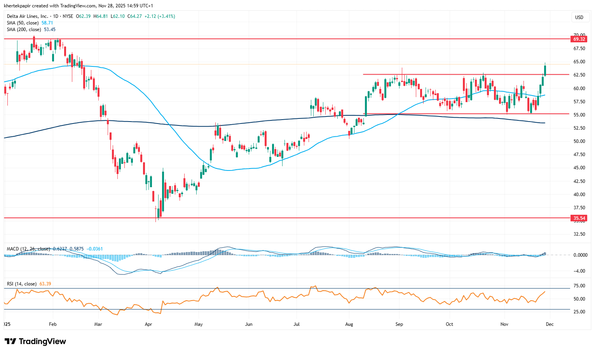
Task: Click the Sep label on time axis
Action: pyautogui.click(x=399, y=324)
